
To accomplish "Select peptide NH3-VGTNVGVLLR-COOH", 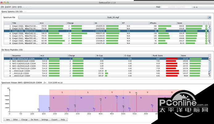I will [106, 68].
